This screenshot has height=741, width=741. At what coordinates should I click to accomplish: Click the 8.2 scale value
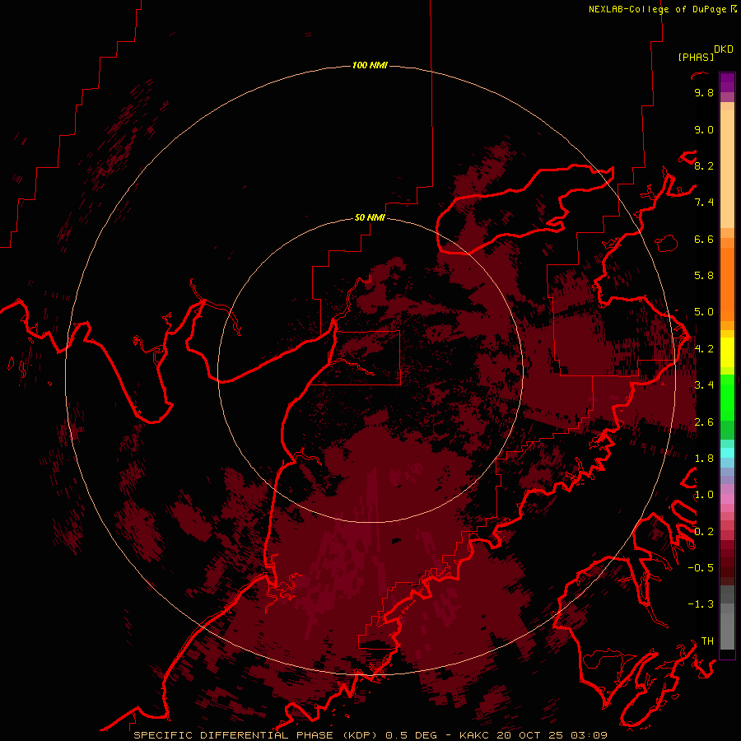[704, 165]
